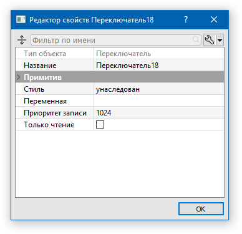Click the window icon in title bar

[x=21, y=19]
